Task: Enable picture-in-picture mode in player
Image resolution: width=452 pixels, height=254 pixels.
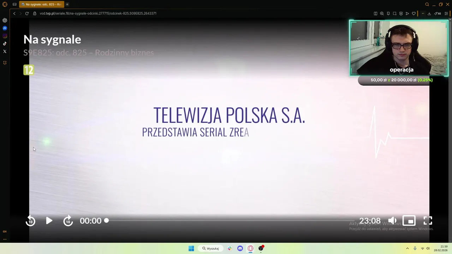Action: 409,221
